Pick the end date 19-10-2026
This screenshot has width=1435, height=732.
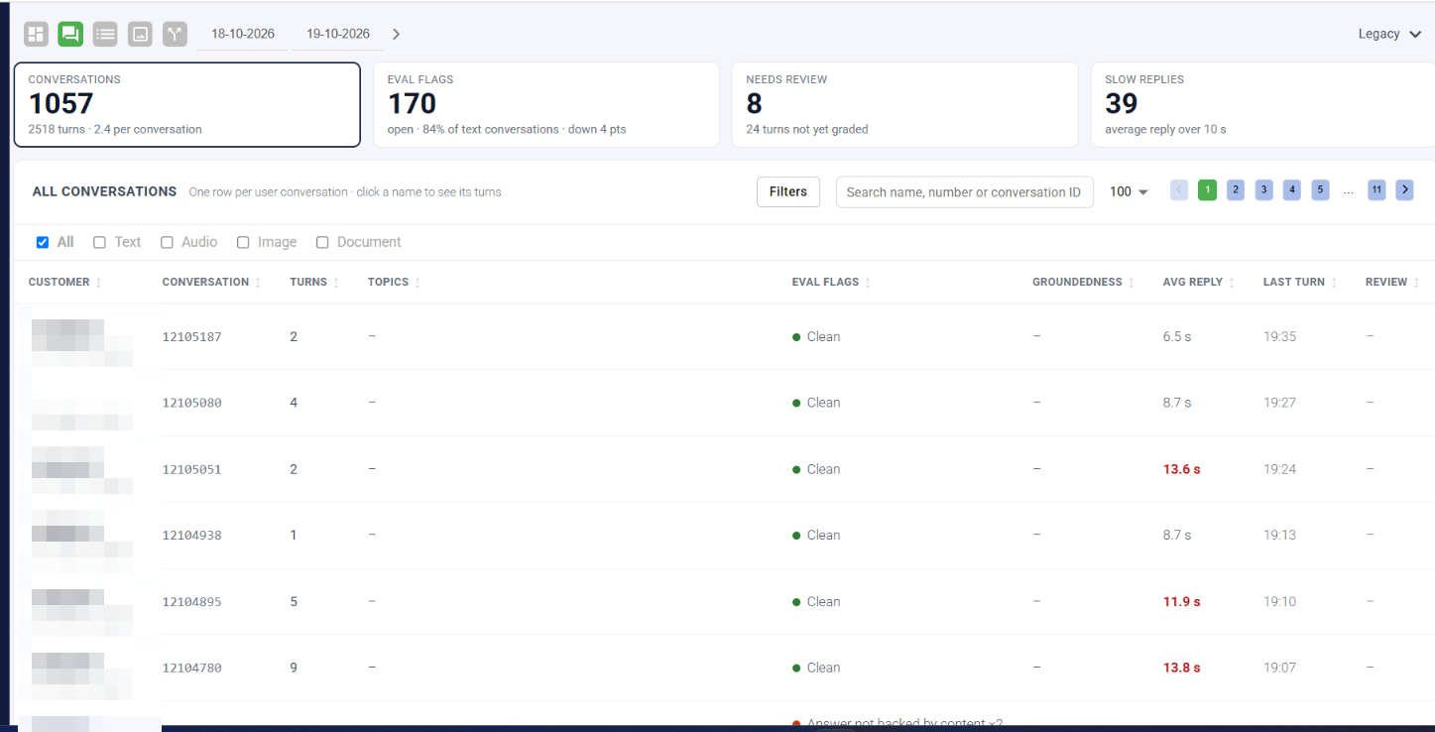337,34
